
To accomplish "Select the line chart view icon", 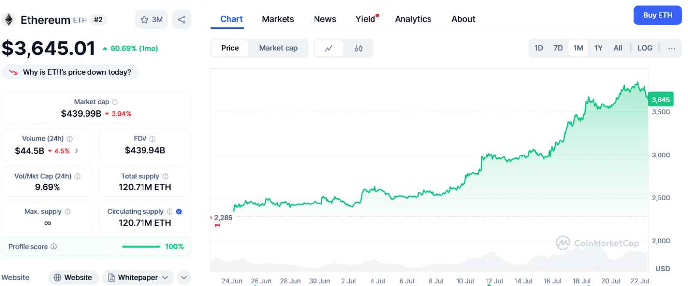I will pos(329,48).
